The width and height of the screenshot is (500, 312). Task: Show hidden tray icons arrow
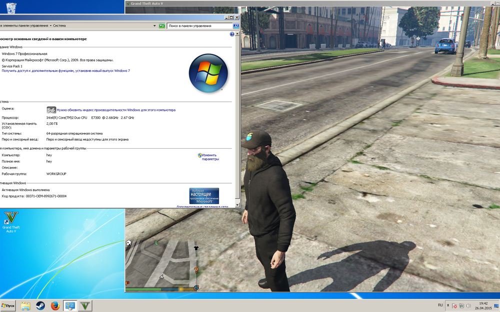click(x=447, y=306)
